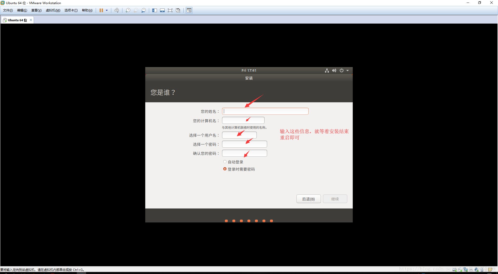This screenshot has height=274, width=498.
Task: Toggle the thumbnail bar console view icon
Action: [162, 10]
